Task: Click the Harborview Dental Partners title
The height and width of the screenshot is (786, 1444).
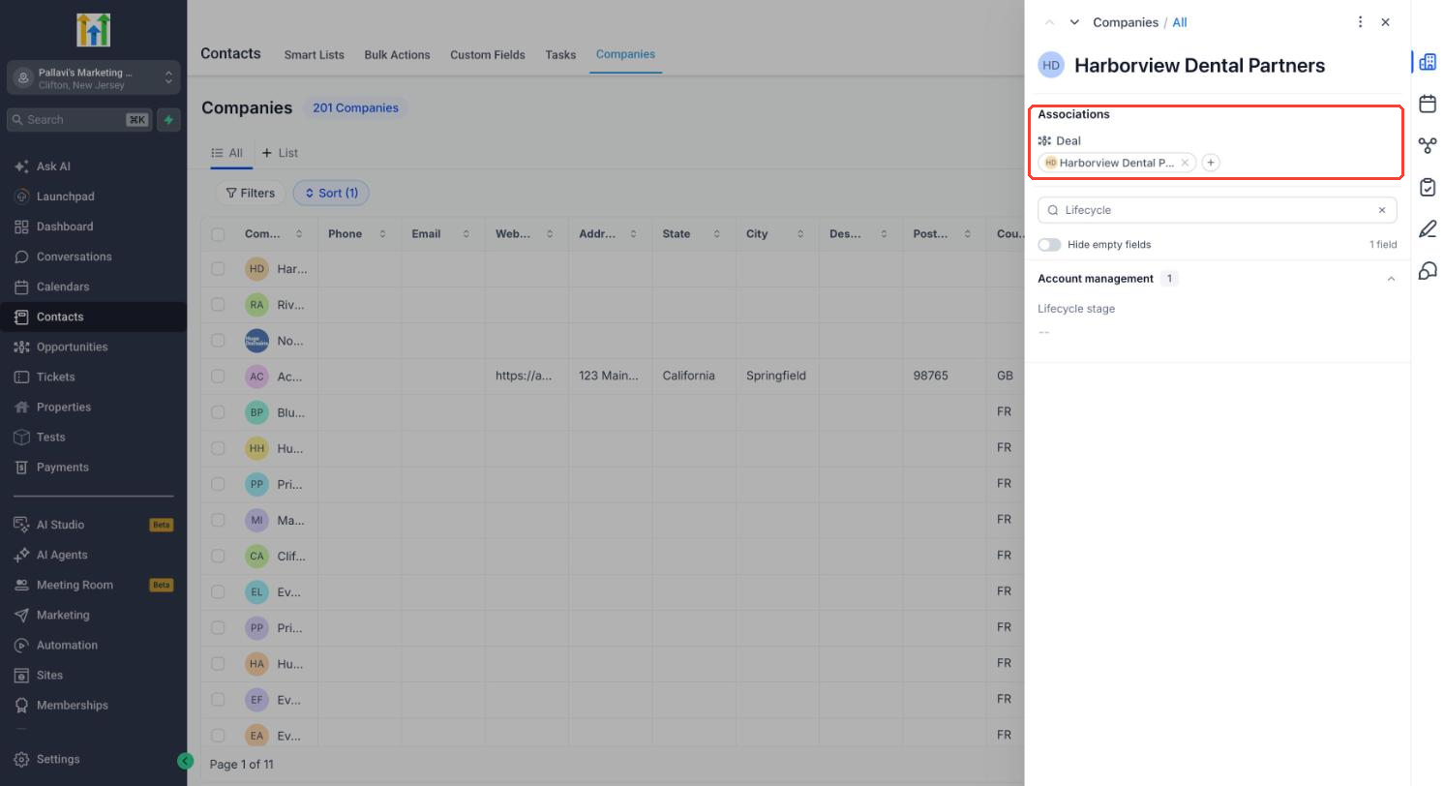Action: [x=1199, y=66]
